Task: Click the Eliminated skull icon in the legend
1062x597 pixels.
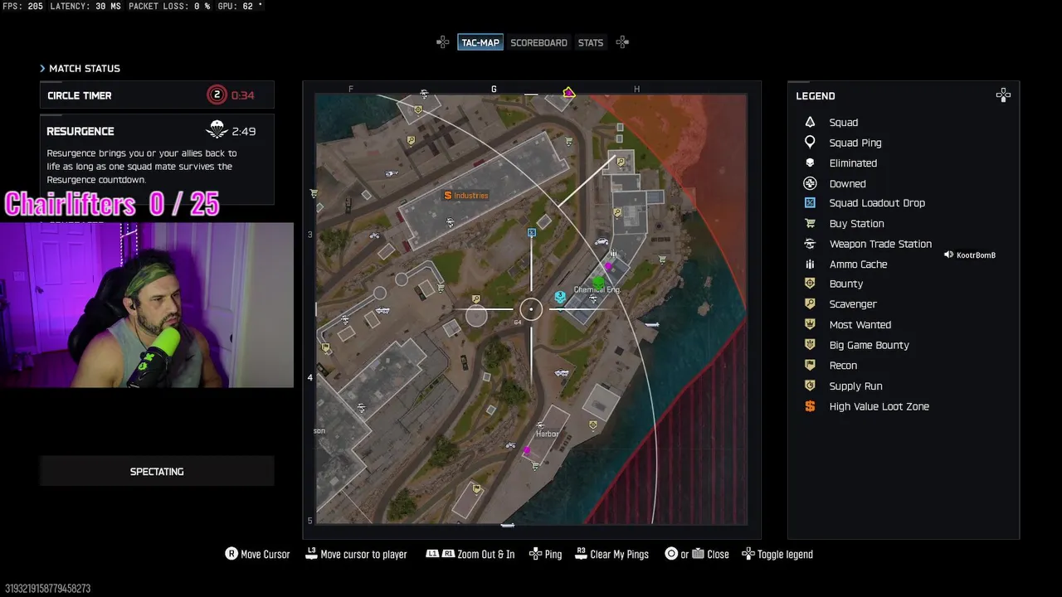Action: [x=810, y=163]
